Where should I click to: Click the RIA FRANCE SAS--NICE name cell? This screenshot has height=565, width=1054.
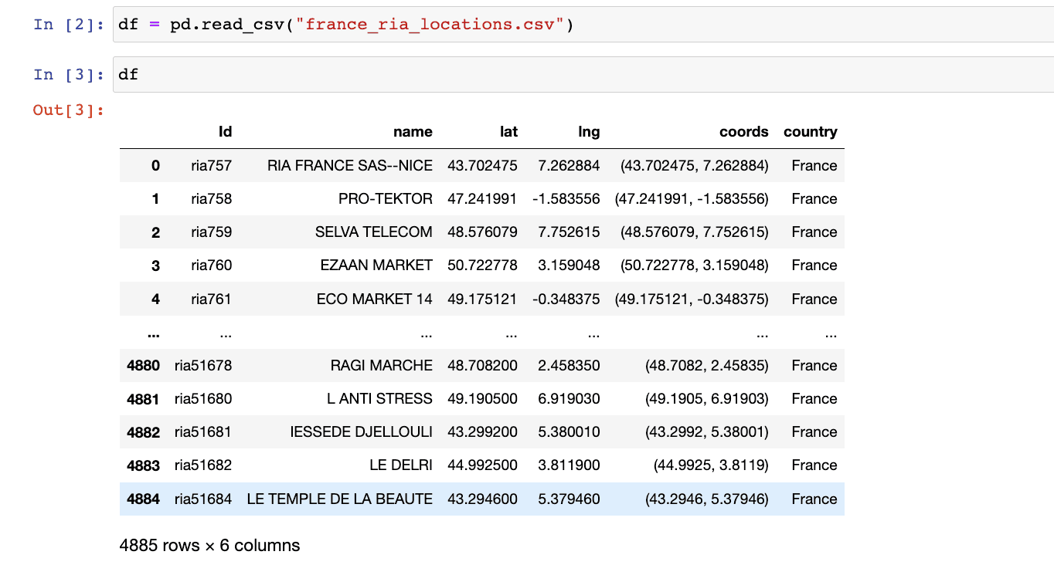[x=350, y=166]
